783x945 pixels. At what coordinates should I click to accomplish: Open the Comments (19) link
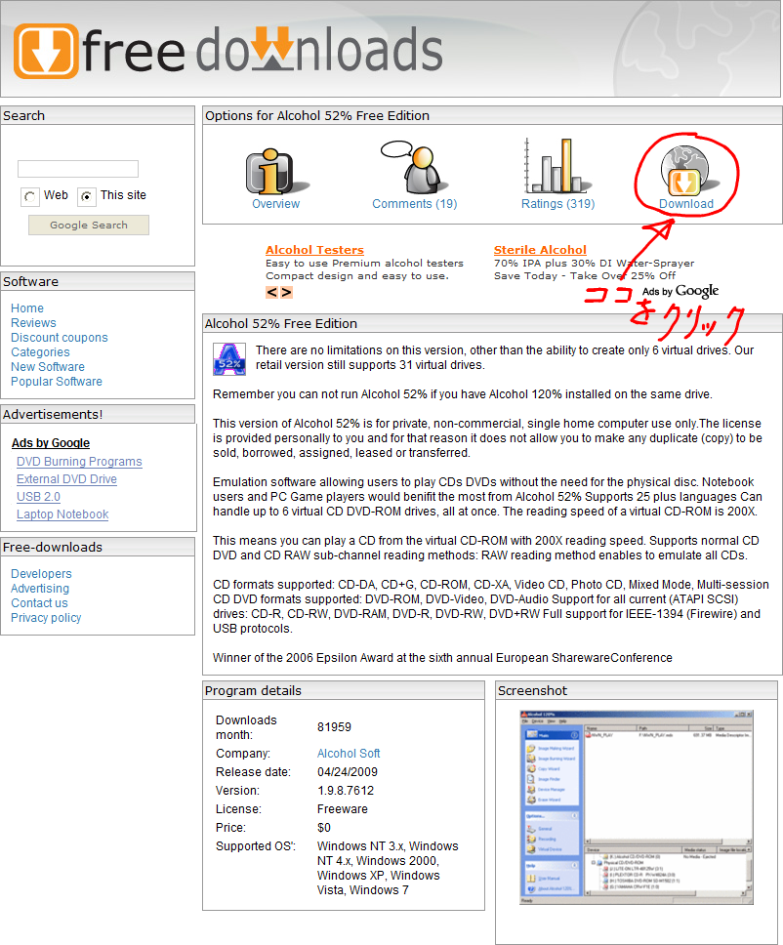pos(415,204)
